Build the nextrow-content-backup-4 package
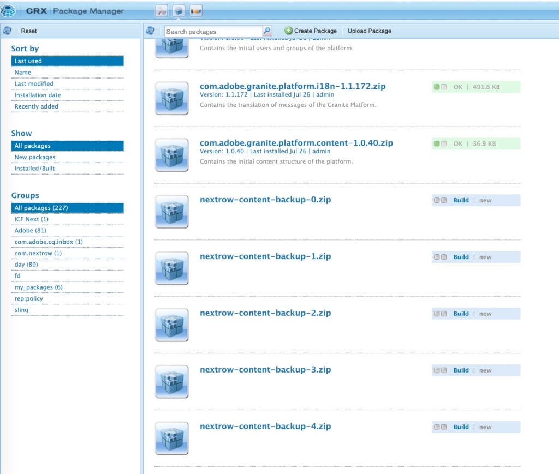559x474 pixels. click(461, 427)
